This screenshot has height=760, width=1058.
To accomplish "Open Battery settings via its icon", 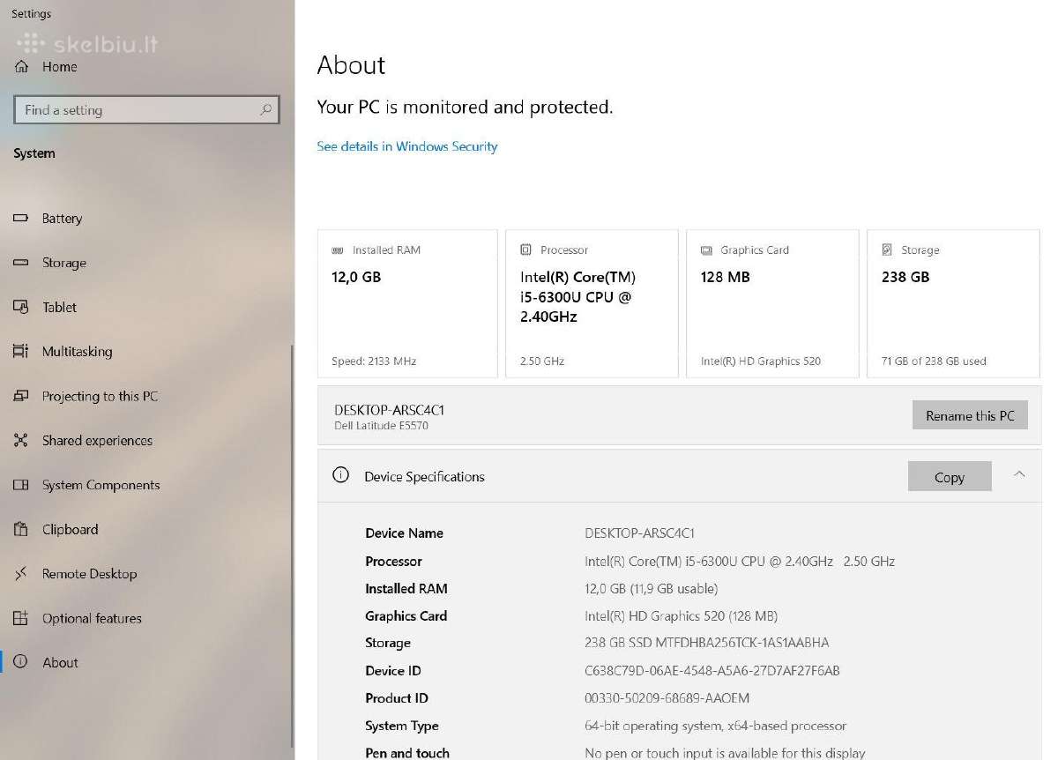I will tap(21, 219).
